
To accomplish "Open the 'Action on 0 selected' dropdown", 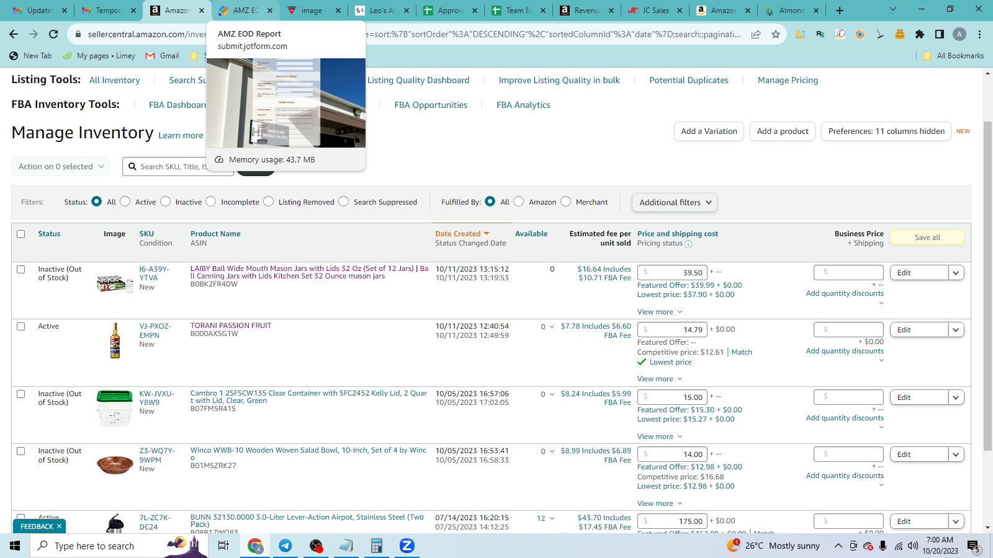I will tap(61, 166).
